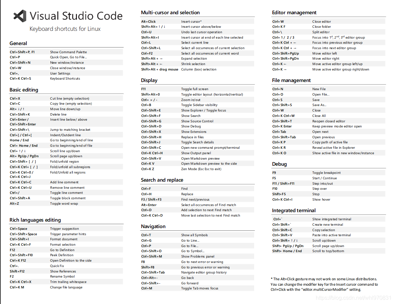The width and height of the screenshot is (394, 304).
Task: Click 'Add line comment' text
Action: (64, 182)
